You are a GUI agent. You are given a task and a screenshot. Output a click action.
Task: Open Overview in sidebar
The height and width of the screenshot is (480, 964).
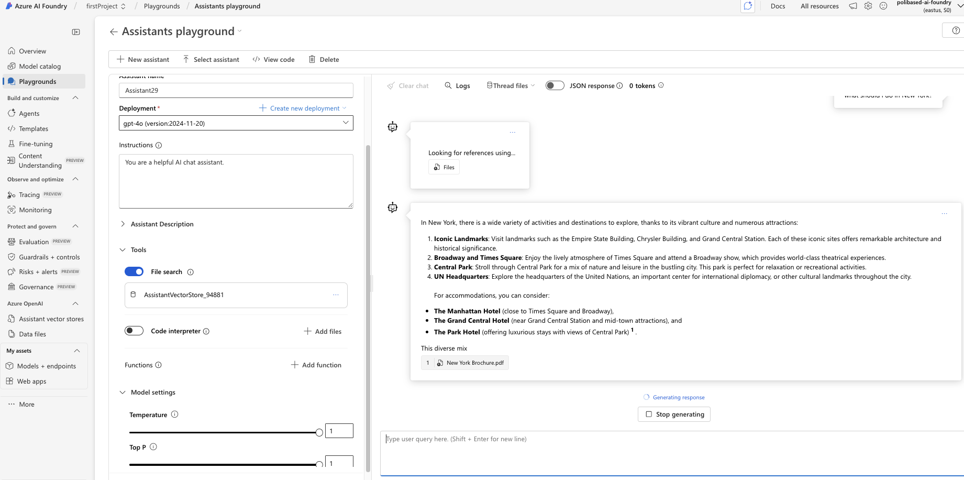pyautogui.click(x=32, y=51)
